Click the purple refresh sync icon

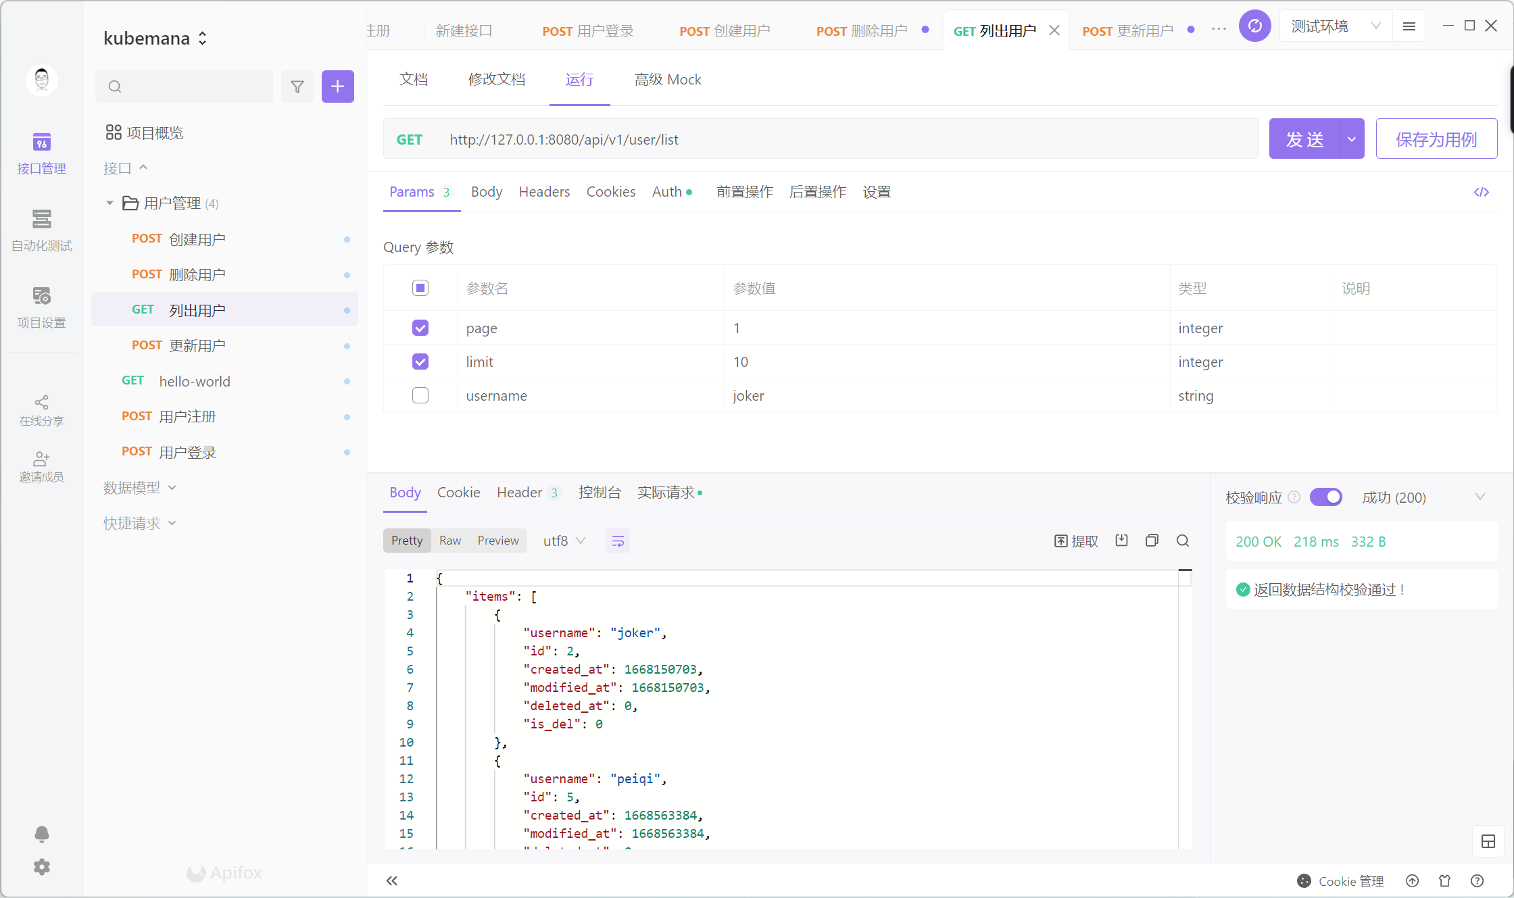click(x=1255, y=26)
